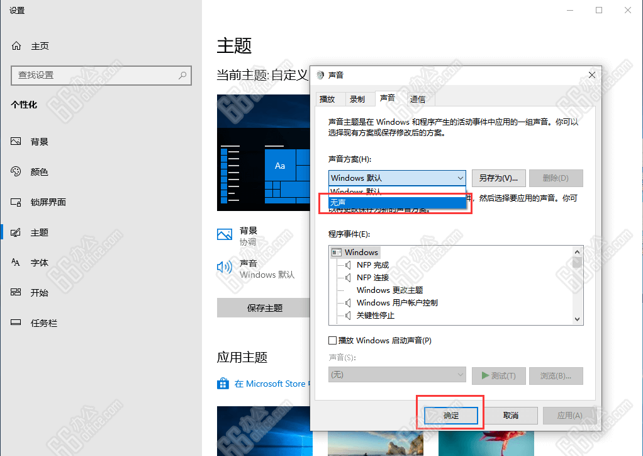
Task: Click the 取消 button
Action: [510, 415]
